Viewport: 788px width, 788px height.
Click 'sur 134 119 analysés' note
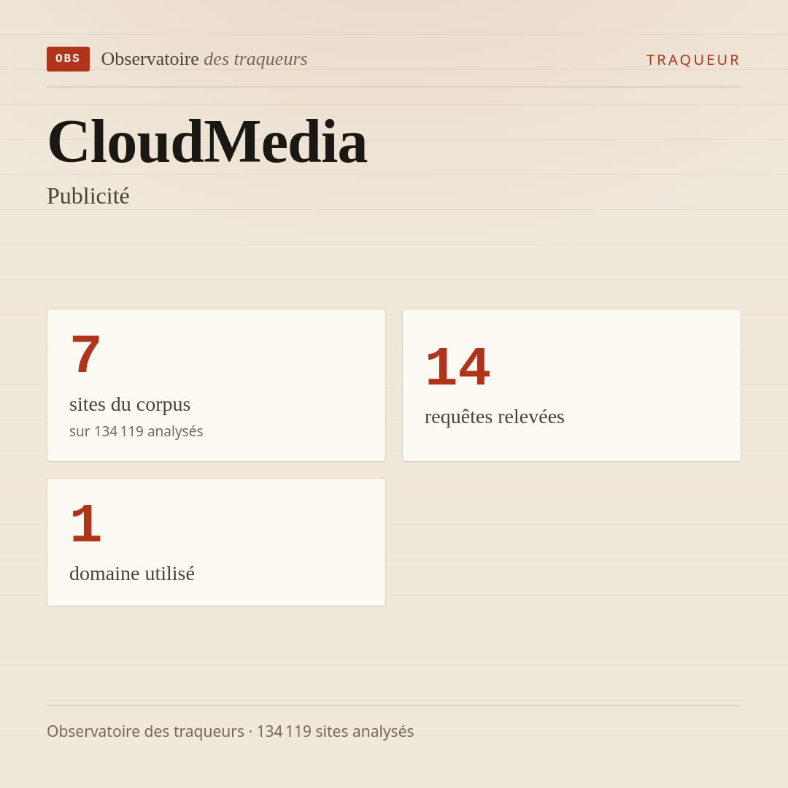click(136, 431)
